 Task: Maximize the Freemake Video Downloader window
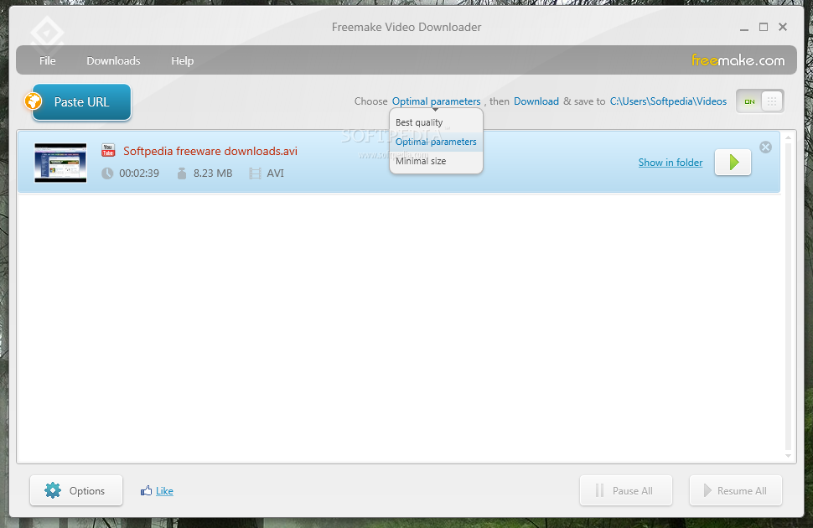[764, 27]
